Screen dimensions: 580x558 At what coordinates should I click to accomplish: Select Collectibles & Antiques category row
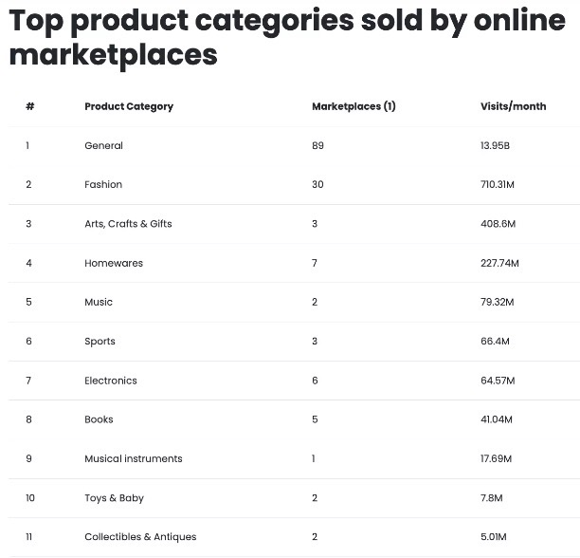click(x=140, y=537)
